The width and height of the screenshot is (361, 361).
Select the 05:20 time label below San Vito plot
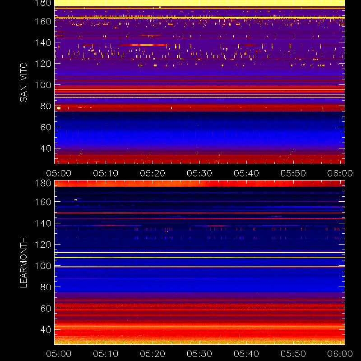(x=153, y=173)
